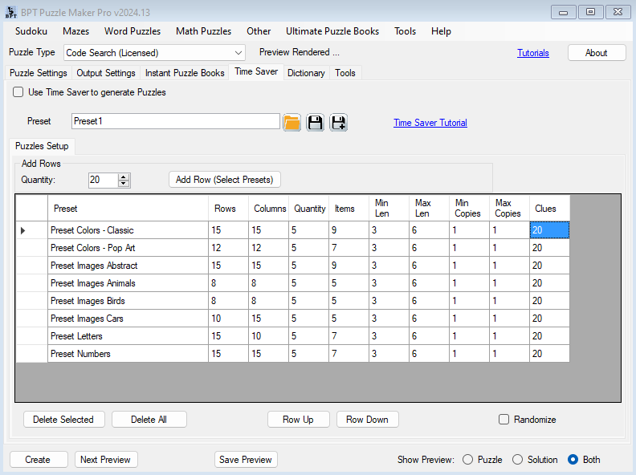Screen dimensions: 636x475
Task: Click the Rows cell of Preset Images Cars
Action: (228, 319)
